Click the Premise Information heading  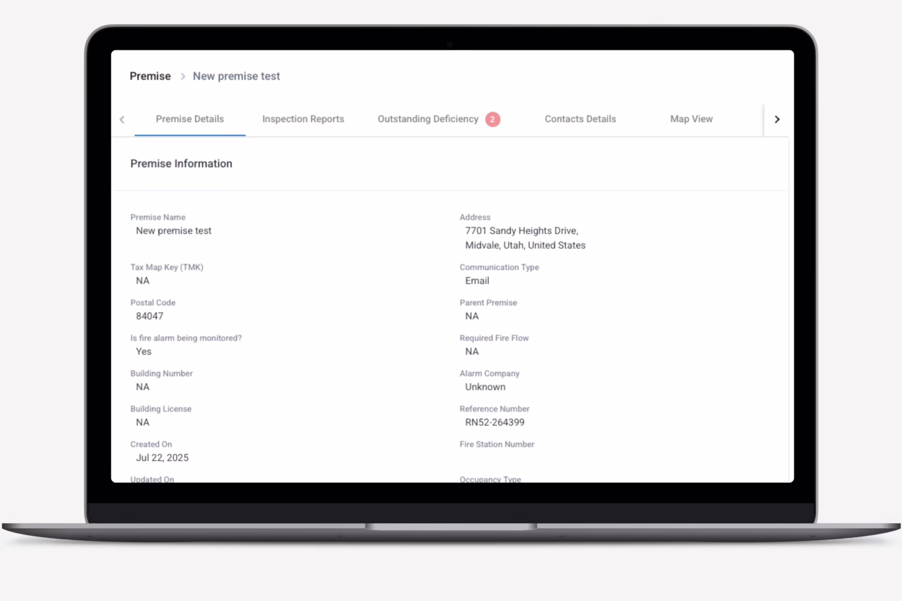[x=181, y=163]
